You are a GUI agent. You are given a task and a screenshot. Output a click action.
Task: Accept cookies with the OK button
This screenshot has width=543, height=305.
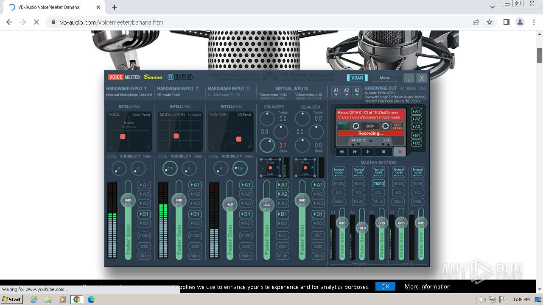point(385,286)
